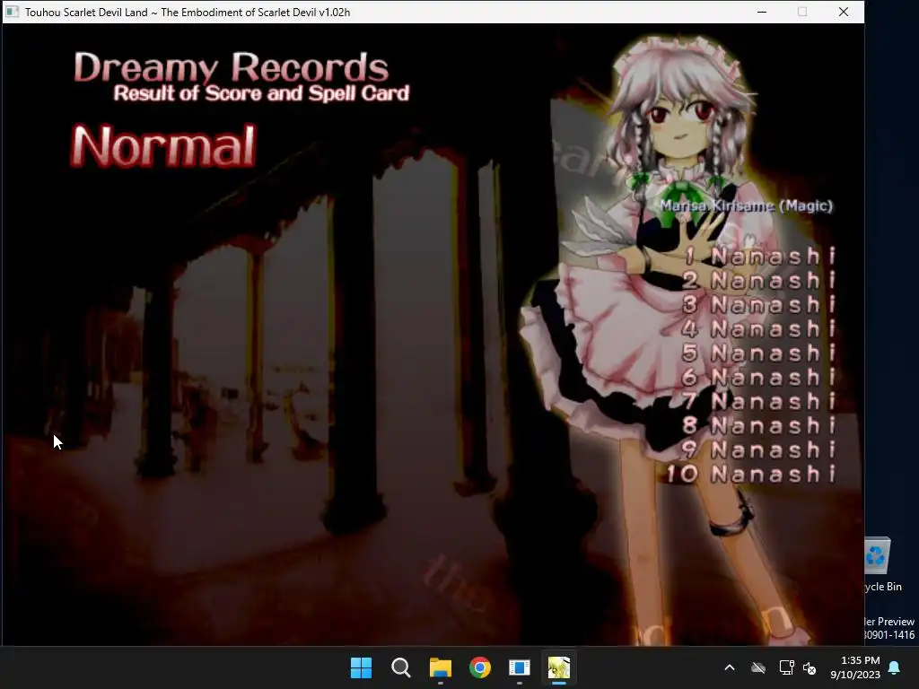Screen dimensions: 919x689
Task: Click the game window title bar icon
Action: tap(13, 12)
